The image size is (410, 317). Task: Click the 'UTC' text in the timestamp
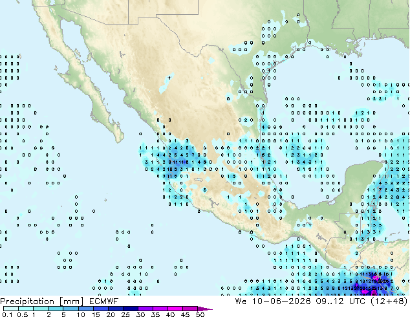tap(358, 301)
